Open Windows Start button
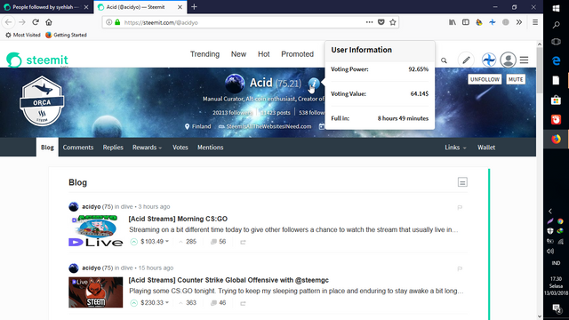569x320 pixels. tap(556, 8)
